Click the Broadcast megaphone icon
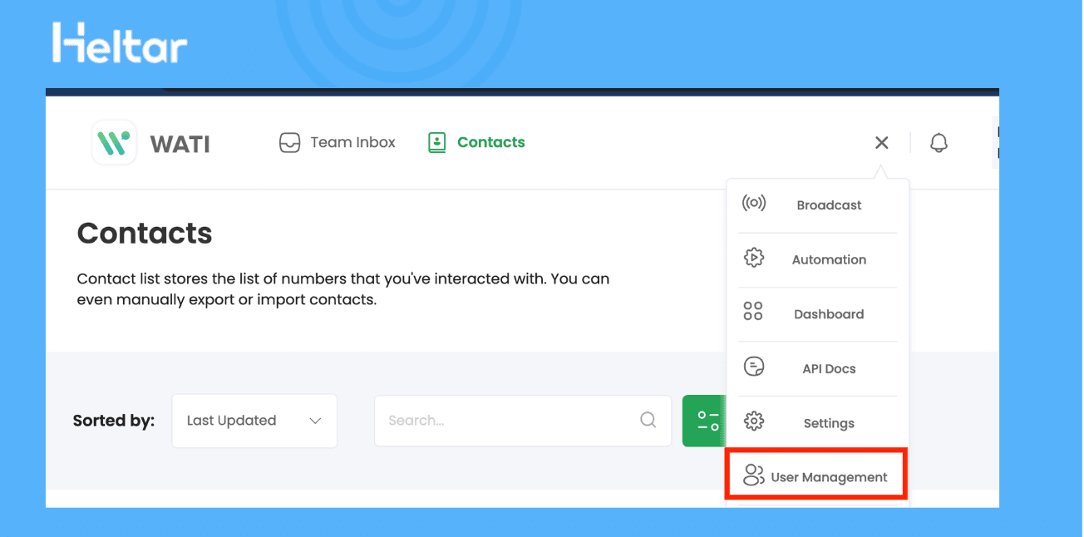Screen dimensions: 1084x537 pyautogui.click(x=755, y=202)
